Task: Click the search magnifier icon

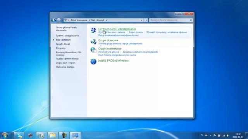Action: coord(191,20)
